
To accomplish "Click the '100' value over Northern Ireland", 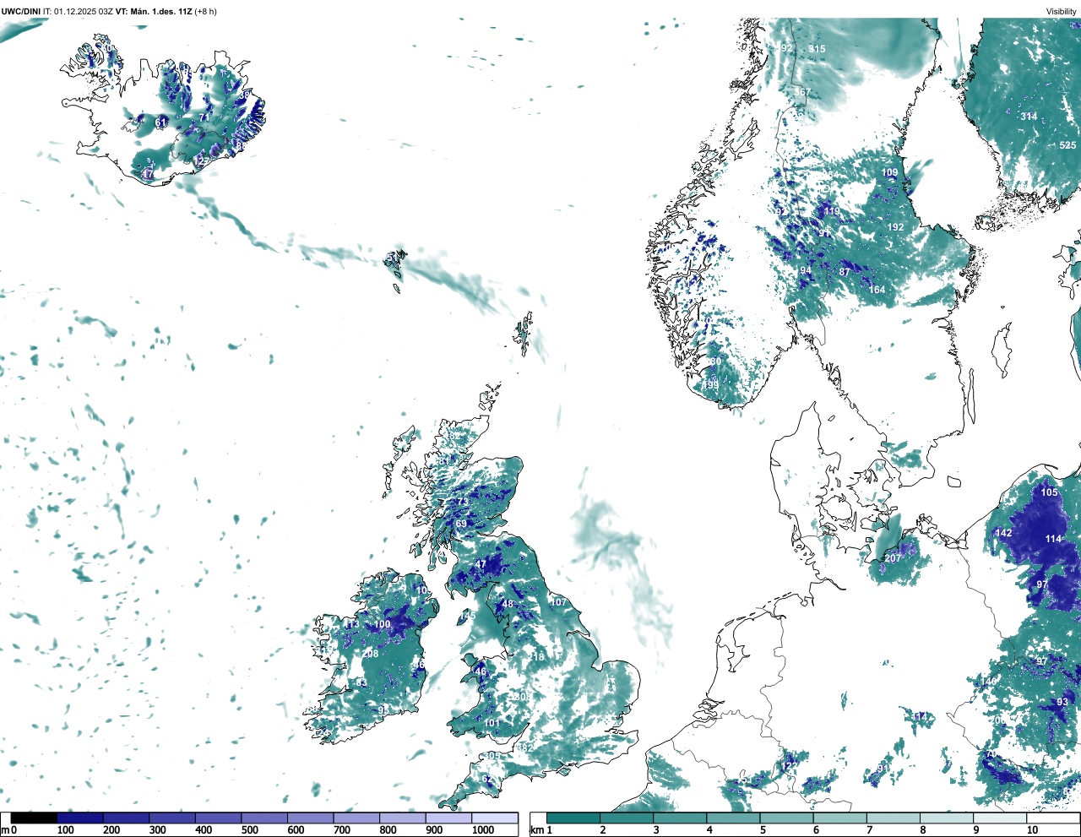I will click(382, 625).
